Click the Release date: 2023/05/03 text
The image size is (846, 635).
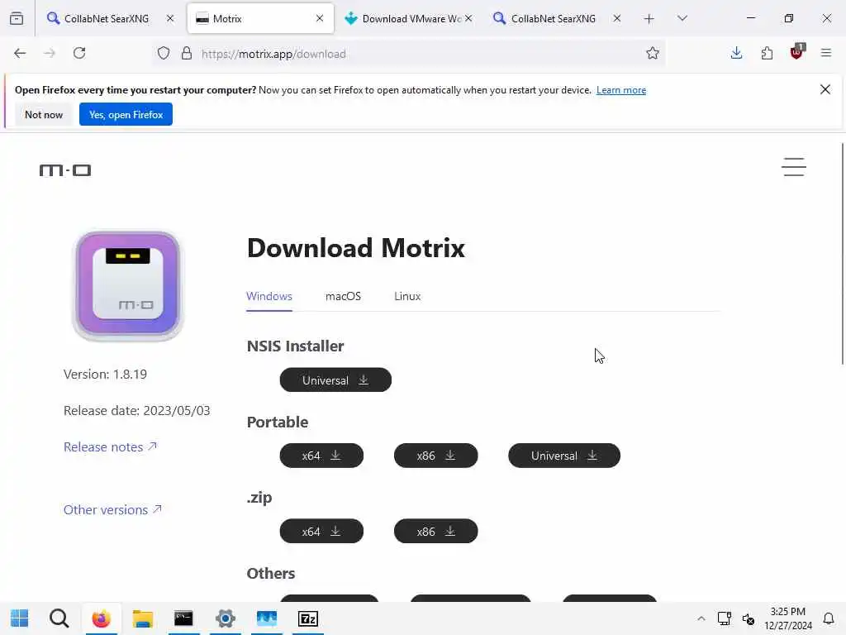click(136, 410)
